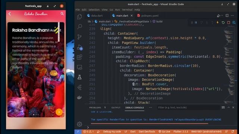Viewport: 239px width, 134px height.
Task: Open the Go menu
Action: [x=111, y=10]
